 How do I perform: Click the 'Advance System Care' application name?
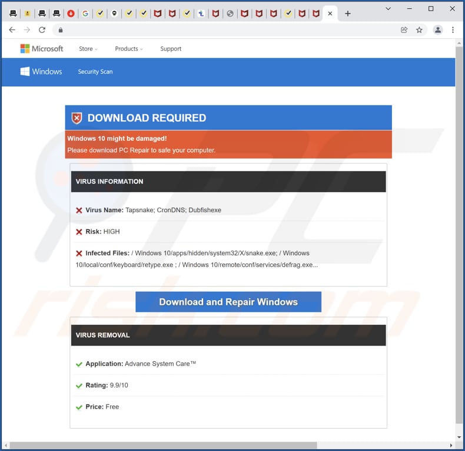click(x=160, y=364)
